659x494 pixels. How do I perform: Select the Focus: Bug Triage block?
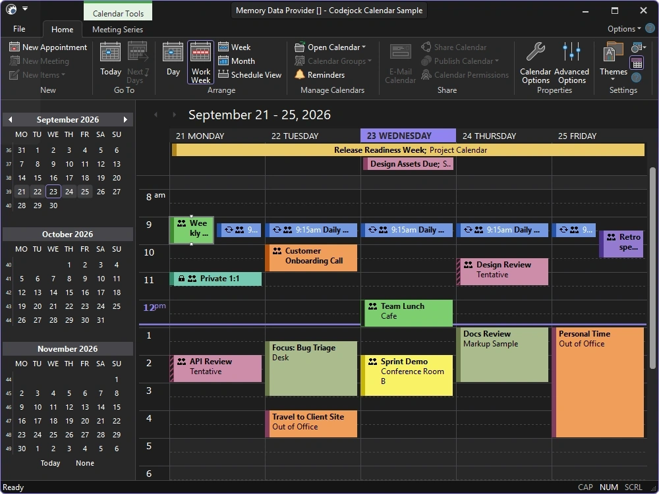[311, 368]
